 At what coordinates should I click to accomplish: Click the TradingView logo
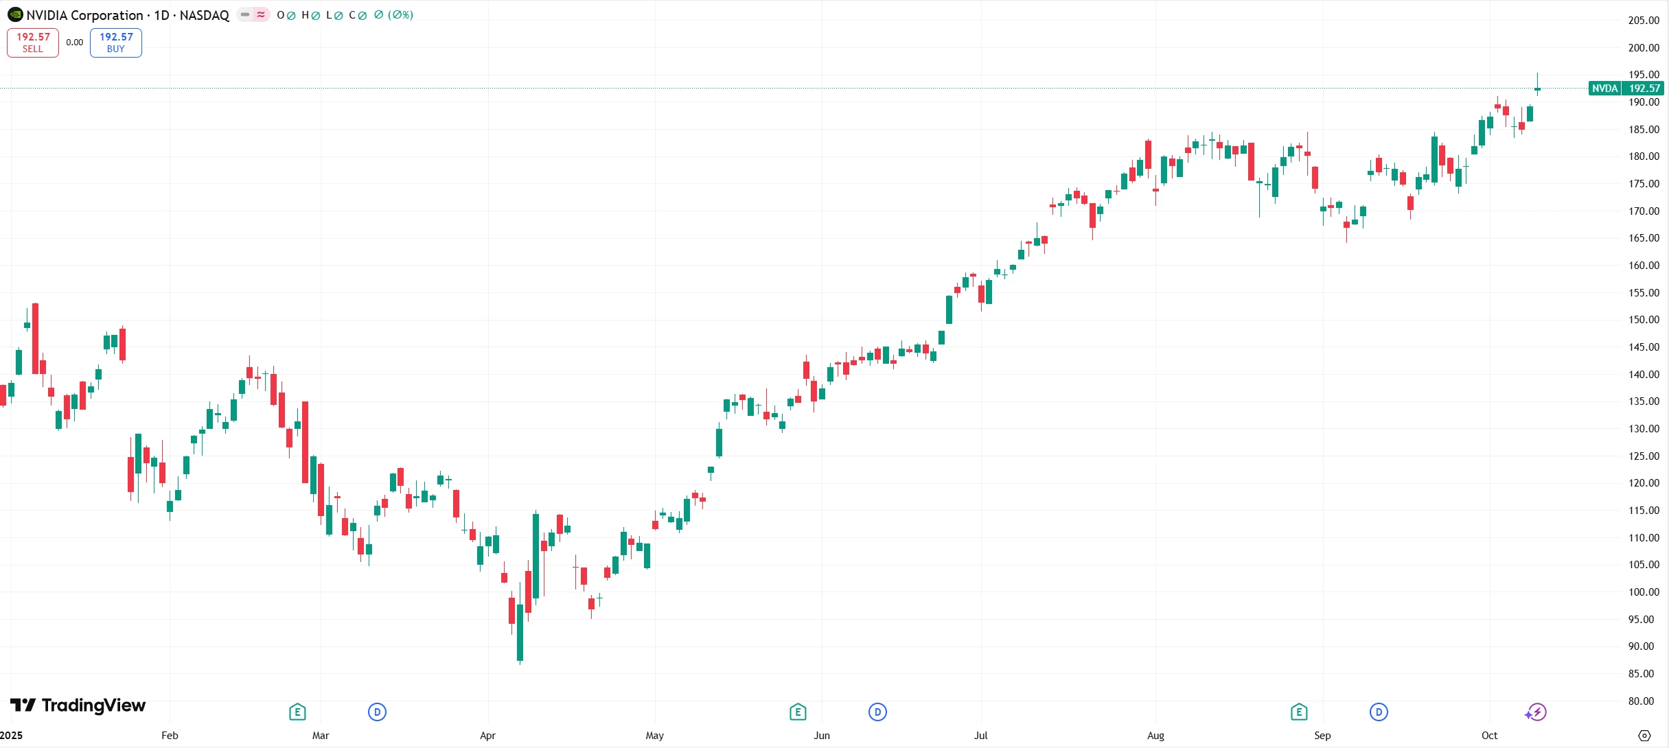click(78, 705)
